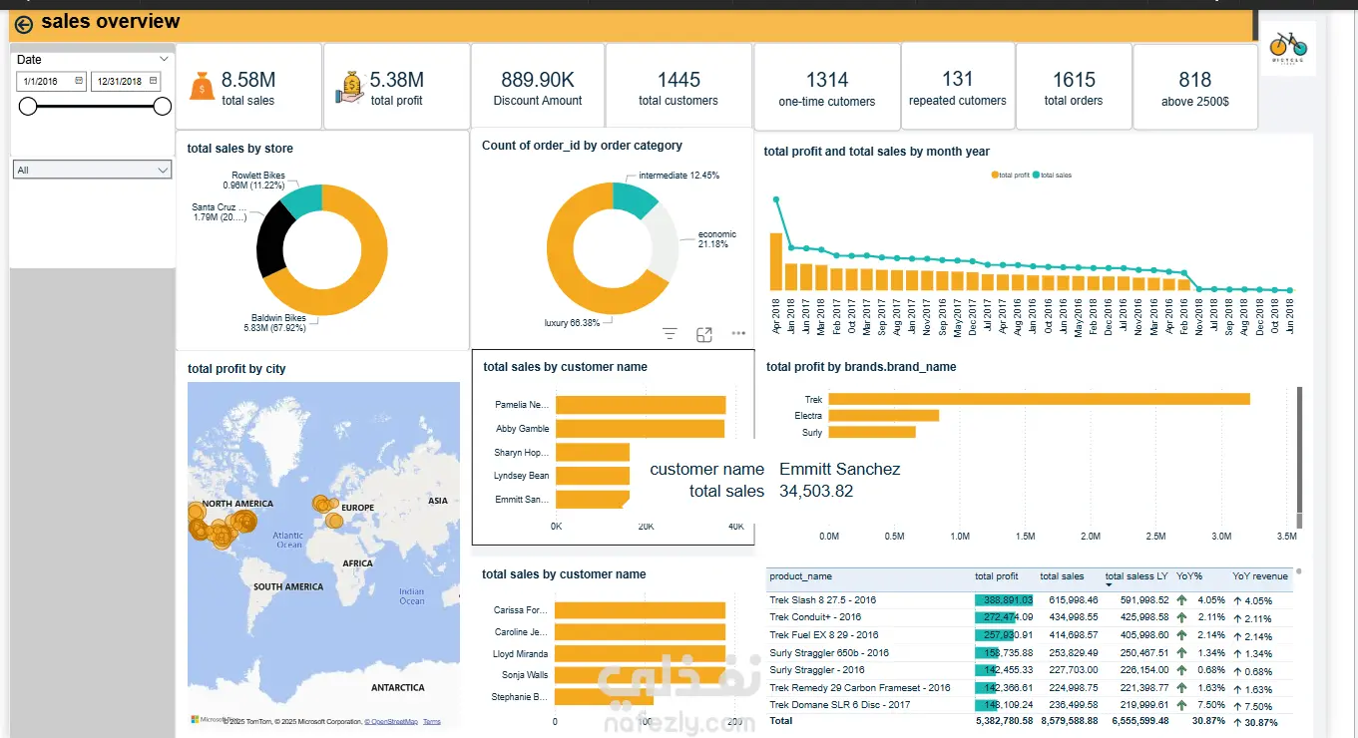Select the 818 above 2500$ card
This screenshot has height=738, width=1358.
1195,86
